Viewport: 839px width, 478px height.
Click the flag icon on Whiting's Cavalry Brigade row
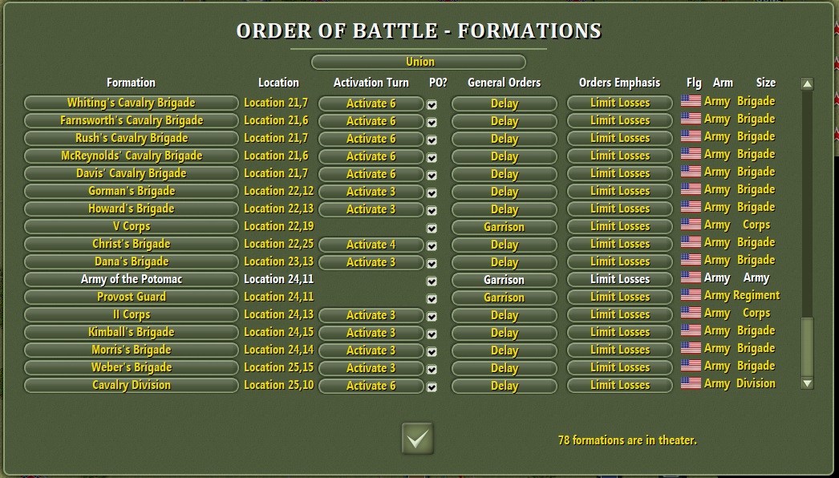[689, 103]
